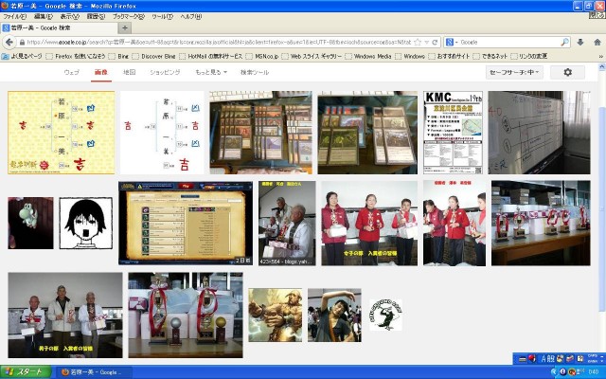606x379 pixels.
Task: Click the lock icon in the URL bar
Action: pyautogui.click(x=22, y=42)
